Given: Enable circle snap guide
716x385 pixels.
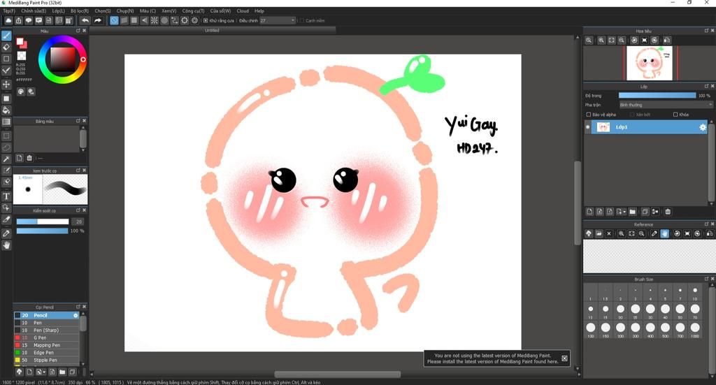Looking at the screenshot, I should pos(164,20).
